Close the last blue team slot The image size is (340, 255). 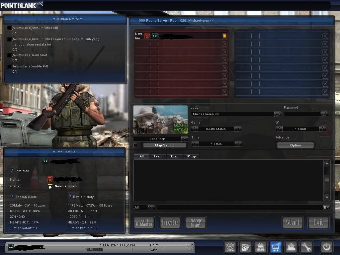tap(325, 92)
